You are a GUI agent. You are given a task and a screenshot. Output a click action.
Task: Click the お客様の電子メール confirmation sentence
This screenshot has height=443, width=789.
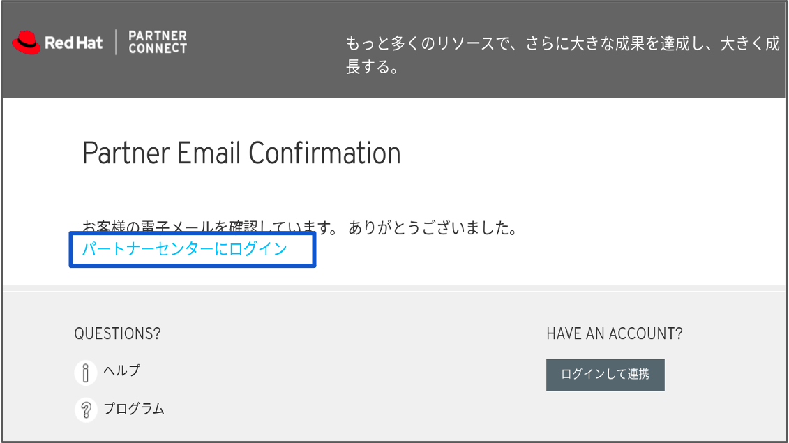[300, 228]
